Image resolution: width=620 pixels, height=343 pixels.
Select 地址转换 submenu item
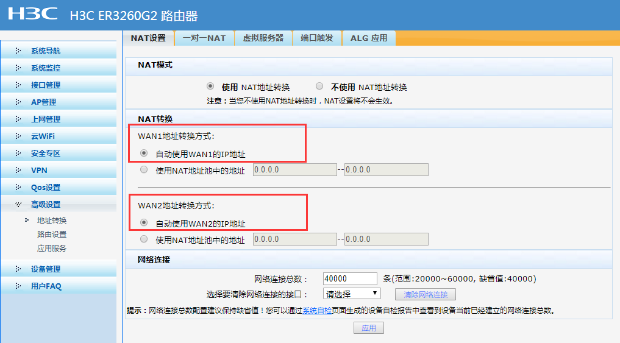[x=52, y=220]
